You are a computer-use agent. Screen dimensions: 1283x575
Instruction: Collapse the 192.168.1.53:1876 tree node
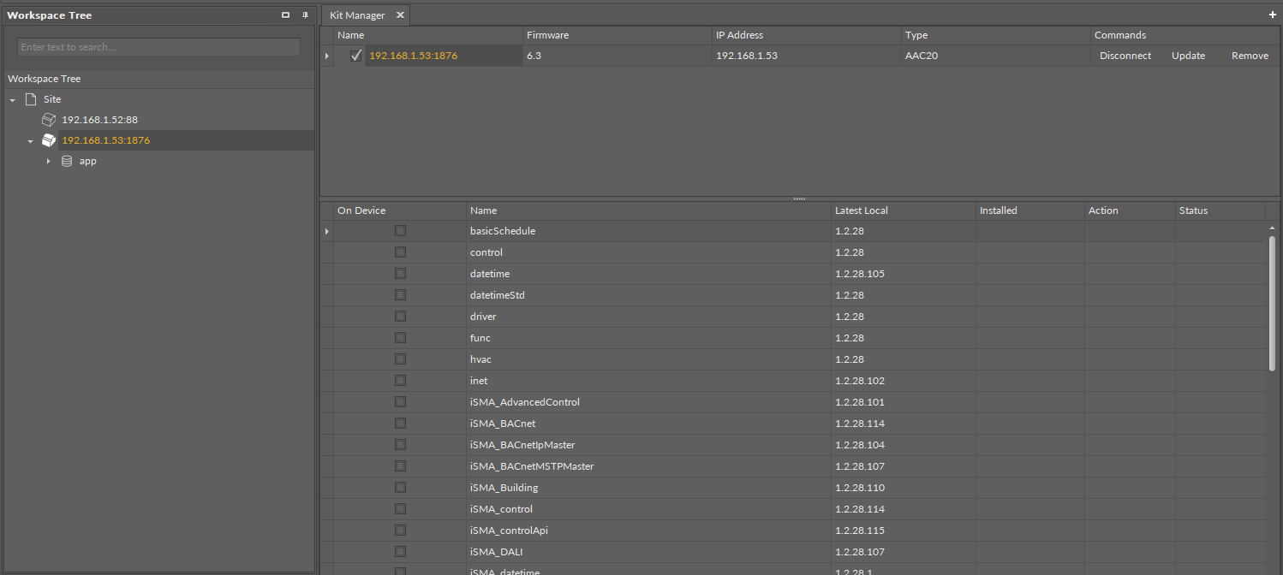(x=31, y=141)
